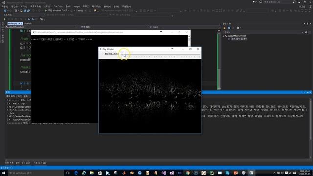Open Windows Start menu
Screen dimensions: 313x176
pyautogui.click(x=4, y=173)
